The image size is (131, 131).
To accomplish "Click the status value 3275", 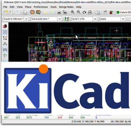I will pyautogui.click(x=29, y=117).
